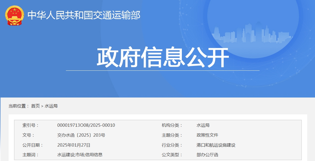Click 水运局 value beside 机构分类
This screenshot has width=315, height=161.
pos(203,125)
